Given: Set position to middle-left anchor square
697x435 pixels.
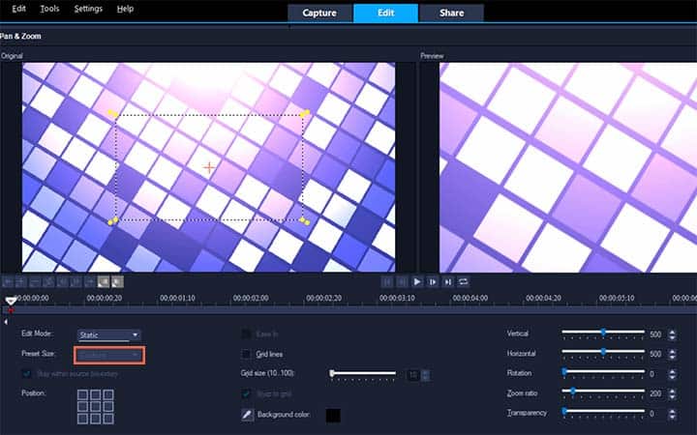Looking at the screenshot, I should 82,407.
